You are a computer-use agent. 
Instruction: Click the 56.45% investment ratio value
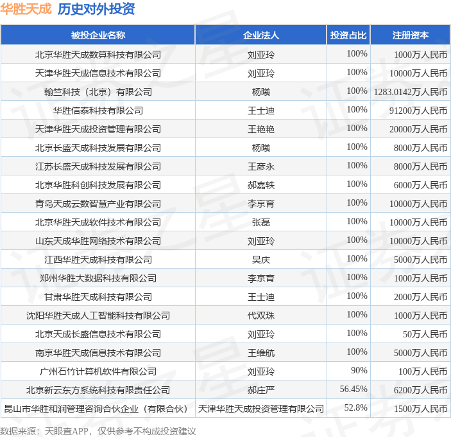tap(353, 389)
